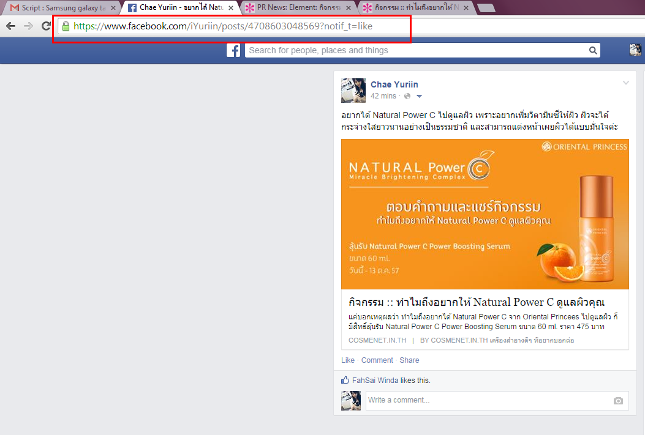Click the 42 mins timestamp
The width and height of the screenshot is (645, 435).
[x=383, y=96]
